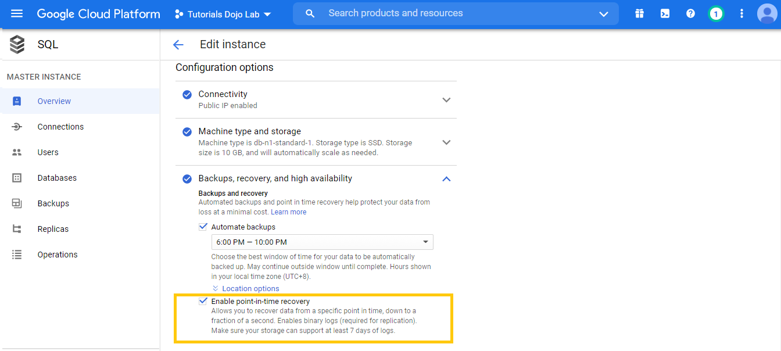Image resolution: width=781 pixels, height=351 pixels.
Task: Click the Learn more link
Action: point(289,212)
